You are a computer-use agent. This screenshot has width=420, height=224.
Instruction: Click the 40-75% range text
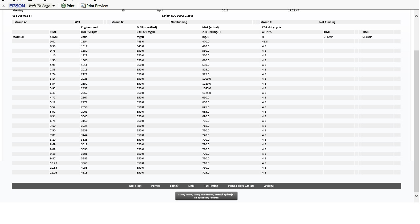tap(267, 32)
